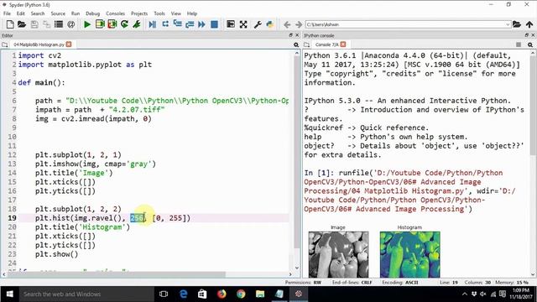Click the Search the web and Windows box
Image resolution: width=537 pixels, height=302 pixels.
(86, 294)
